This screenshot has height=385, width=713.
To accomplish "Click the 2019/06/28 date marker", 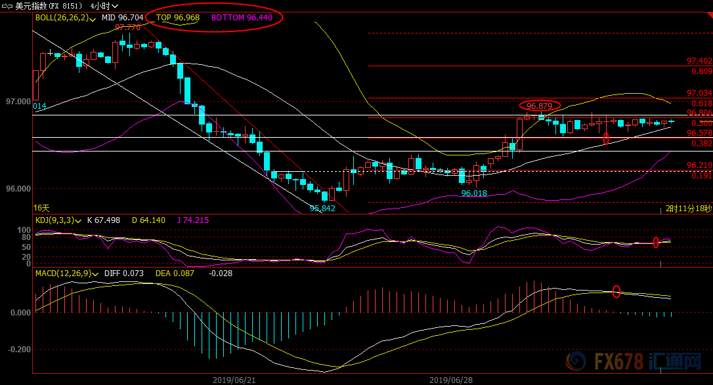I will (451, 380).
